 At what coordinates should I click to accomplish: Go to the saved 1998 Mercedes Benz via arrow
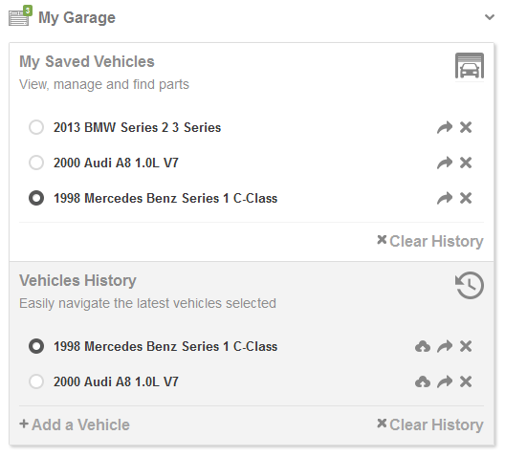click(x=445, y=198)
